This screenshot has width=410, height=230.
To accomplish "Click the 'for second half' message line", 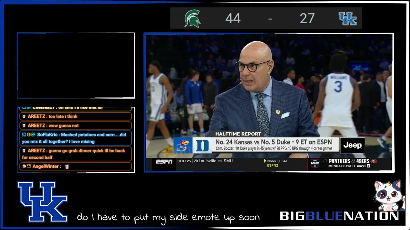I will (x=37, y=157).
